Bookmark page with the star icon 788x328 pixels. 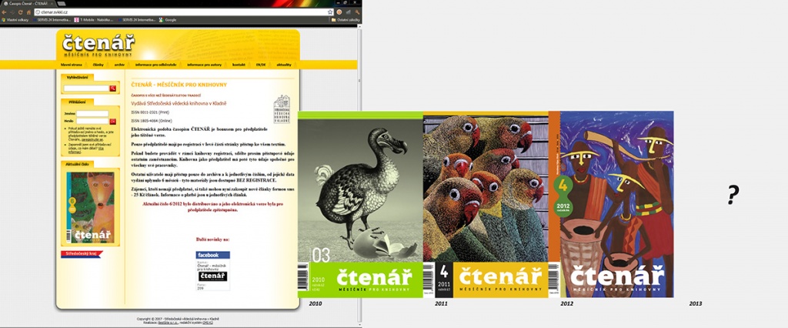(x=330, y=12)
